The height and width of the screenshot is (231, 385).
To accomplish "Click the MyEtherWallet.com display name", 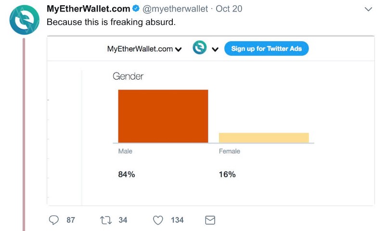I will [x=89, y=9].
